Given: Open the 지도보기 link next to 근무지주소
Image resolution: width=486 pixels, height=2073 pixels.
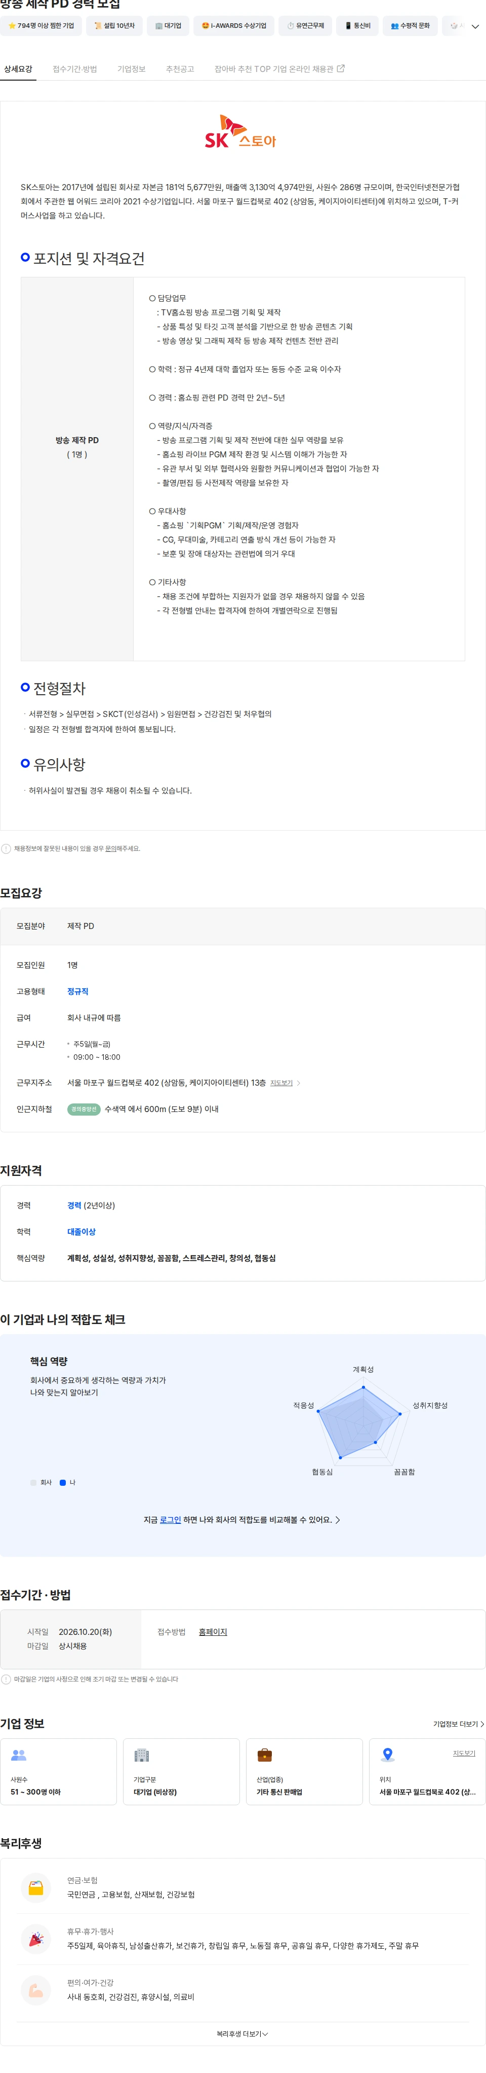Looking at the screenshot, I should point(281,1083).
